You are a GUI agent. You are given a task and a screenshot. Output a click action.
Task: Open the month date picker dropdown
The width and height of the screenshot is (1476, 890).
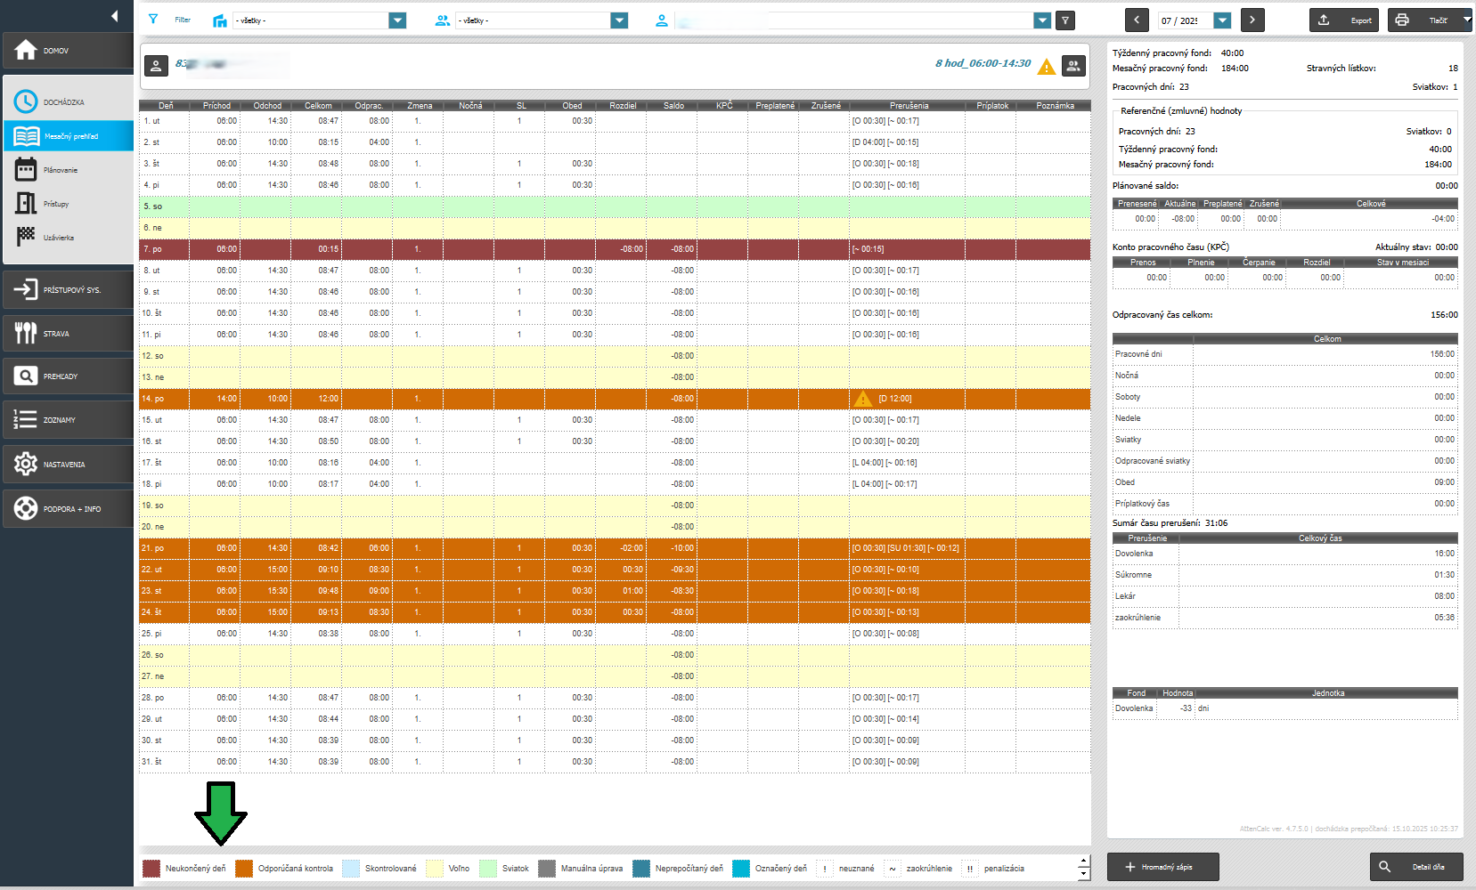coord(1222,20)
